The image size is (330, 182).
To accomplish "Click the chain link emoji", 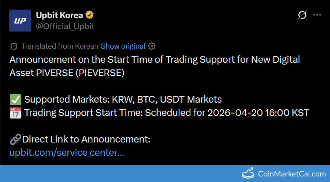I will pyautogui.click(x=15, y=139).
